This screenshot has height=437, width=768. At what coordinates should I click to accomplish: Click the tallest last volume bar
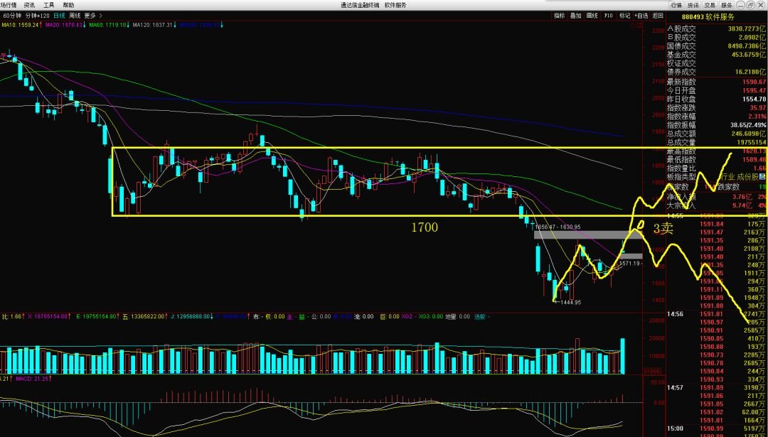point(622,356)
